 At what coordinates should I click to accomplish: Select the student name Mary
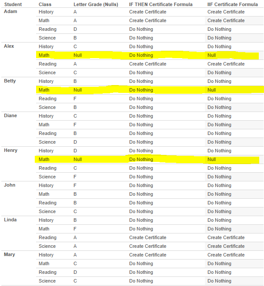pyautogui.click(x=10, y=254)
